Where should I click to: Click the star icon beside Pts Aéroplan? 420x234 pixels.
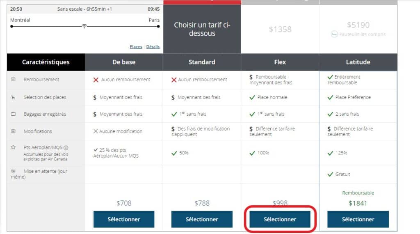13,147
